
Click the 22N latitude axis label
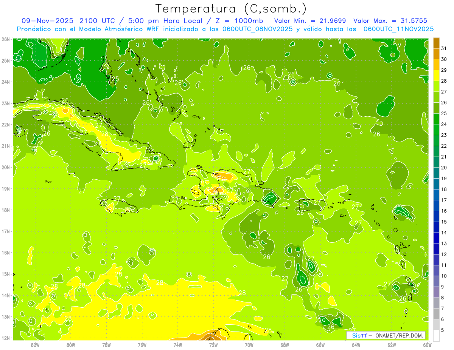point(5,124)
